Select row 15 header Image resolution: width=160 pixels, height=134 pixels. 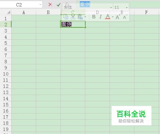(5, 105)
